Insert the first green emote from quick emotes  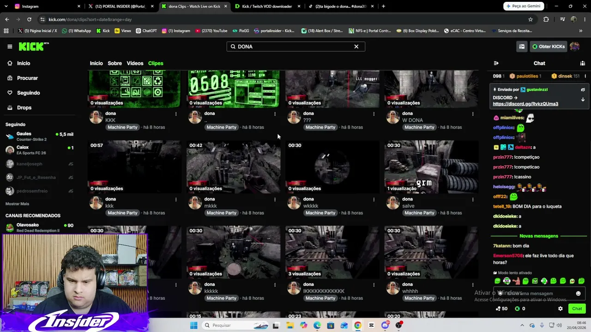pos(497,281)
